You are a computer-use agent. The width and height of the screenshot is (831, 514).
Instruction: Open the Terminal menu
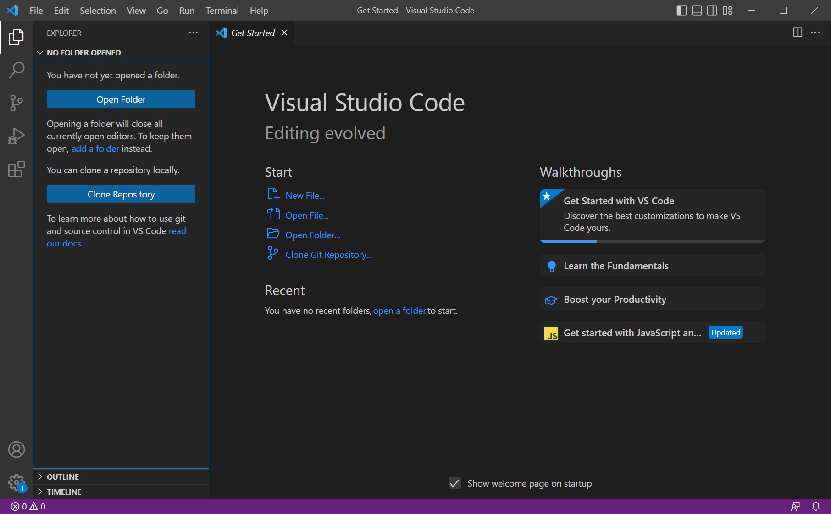pyautogui.click(x=222, y=10)
